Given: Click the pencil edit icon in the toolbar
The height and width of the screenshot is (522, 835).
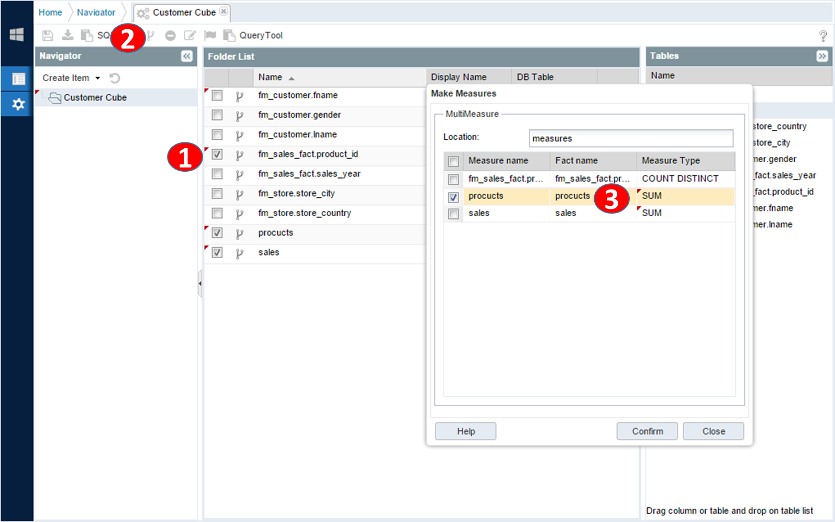Looking at the screenshot, I should [x=190, y=36].
